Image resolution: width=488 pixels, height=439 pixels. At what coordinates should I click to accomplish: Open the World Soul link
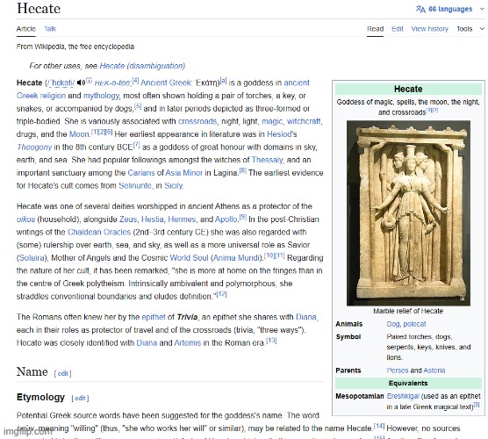click(189, 258)
